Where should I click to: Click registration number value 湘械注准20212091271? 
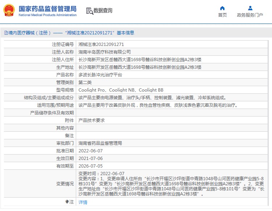coord(101,45)
